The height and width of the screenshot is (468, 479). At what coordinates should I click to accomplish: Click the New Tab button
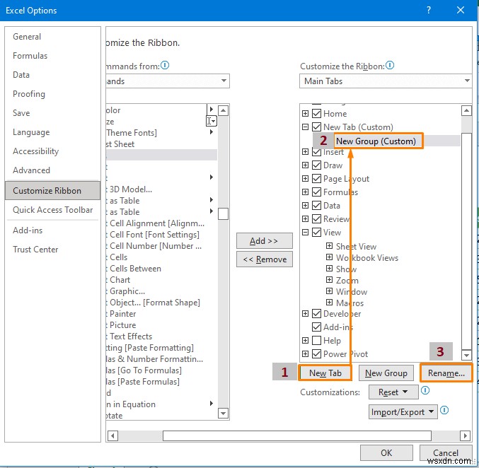point(325,373)
